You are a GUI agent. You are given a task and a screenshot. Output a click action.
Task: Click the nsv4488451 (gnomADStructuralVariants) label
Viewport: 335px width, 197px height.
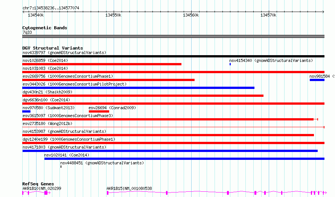pos(102,163)
